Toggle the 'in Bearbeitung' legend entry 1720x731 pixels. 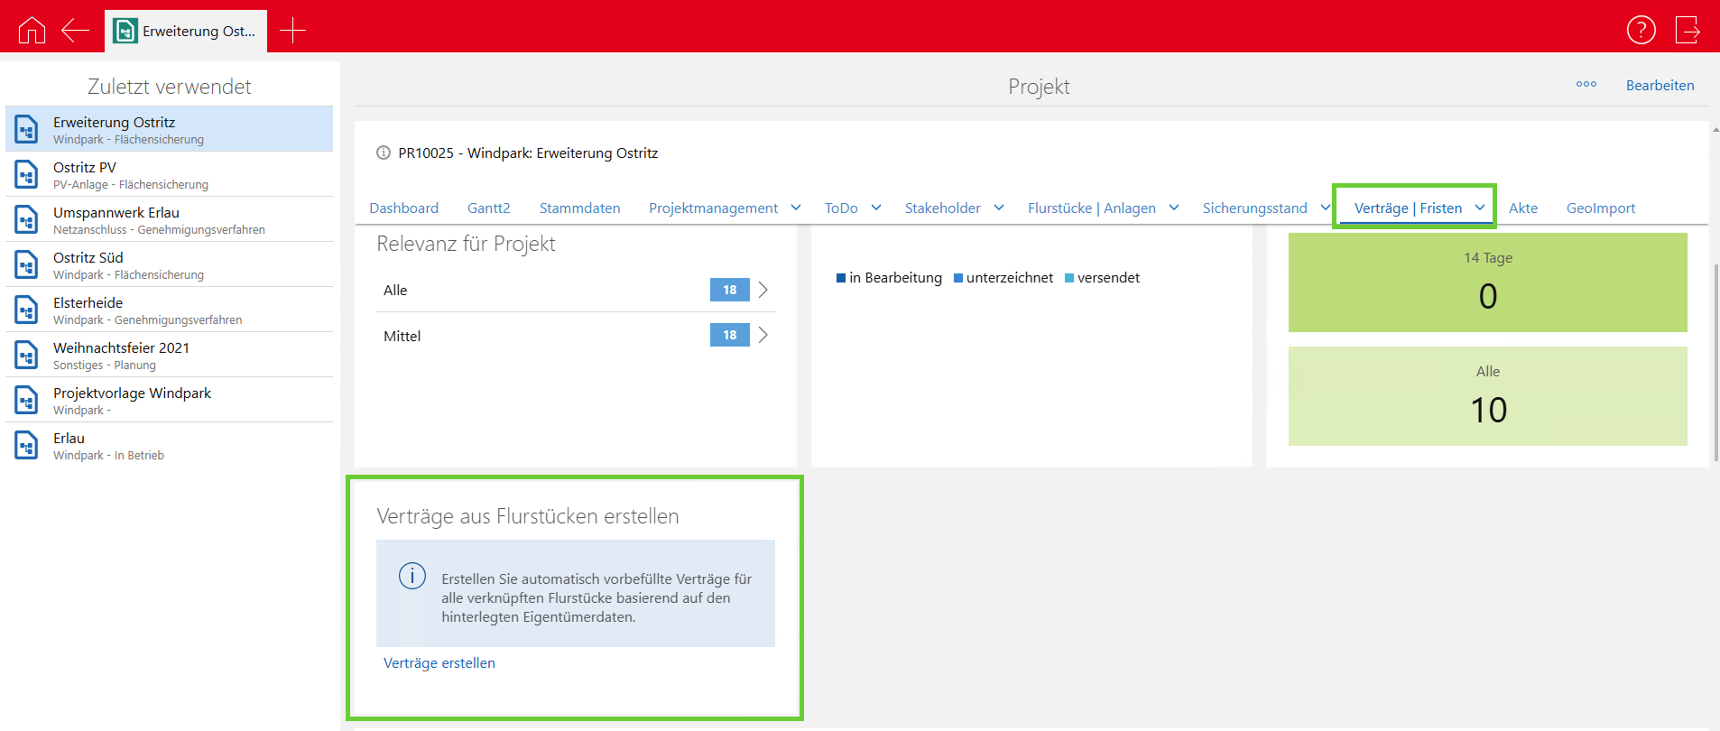click(889, 278)
